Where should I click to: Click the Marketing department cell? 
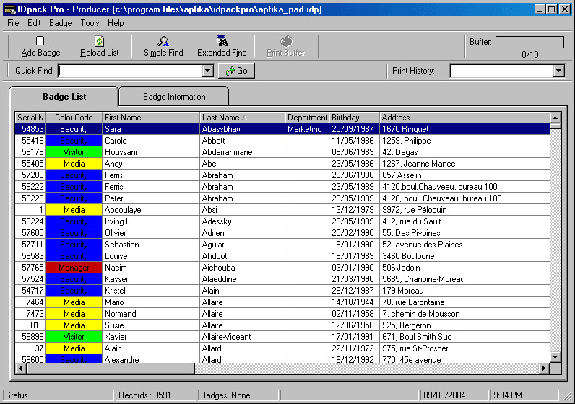(x=307, y=129)
